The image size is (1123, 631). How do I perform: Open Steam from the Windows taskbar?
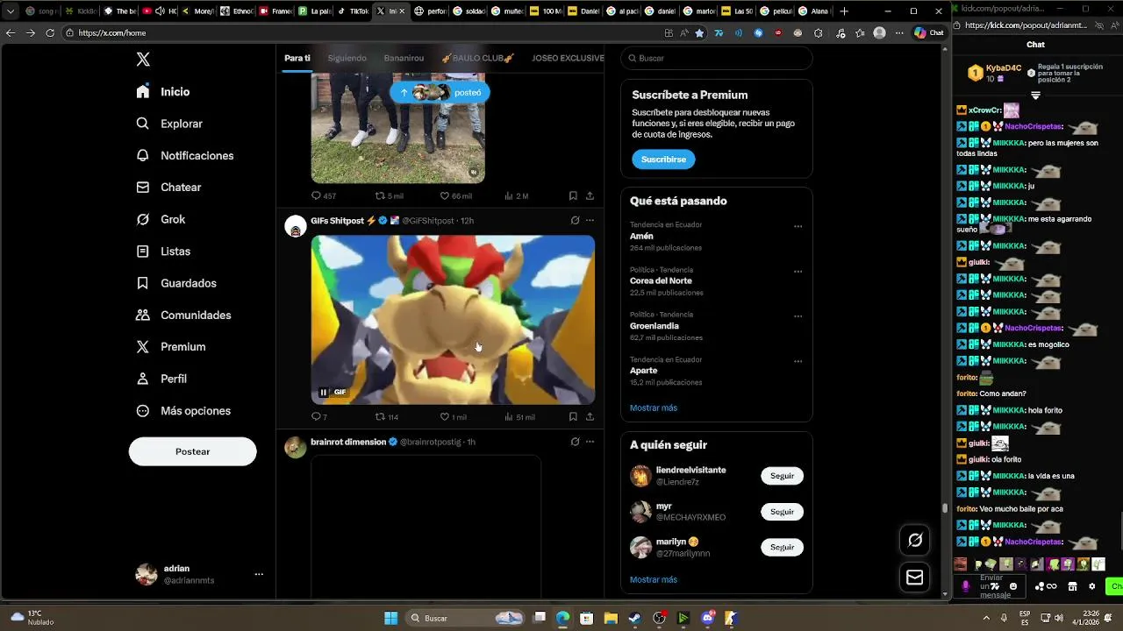click(635, 618)
